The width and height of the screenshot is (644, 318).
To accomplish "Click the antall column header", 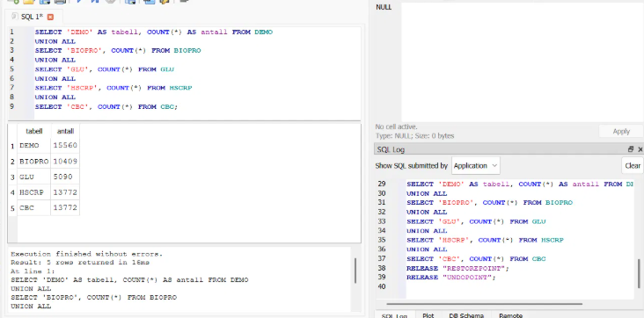I will pos(65,131).
